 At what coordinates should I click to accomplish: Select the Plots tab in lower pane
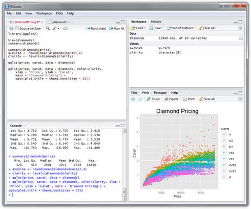coord(145,92)
